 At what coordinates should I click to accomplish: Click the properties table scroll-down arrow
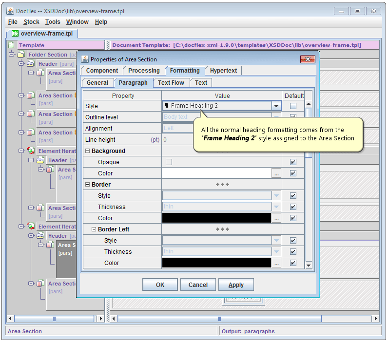pyautogui.click(x=308, y=265)
